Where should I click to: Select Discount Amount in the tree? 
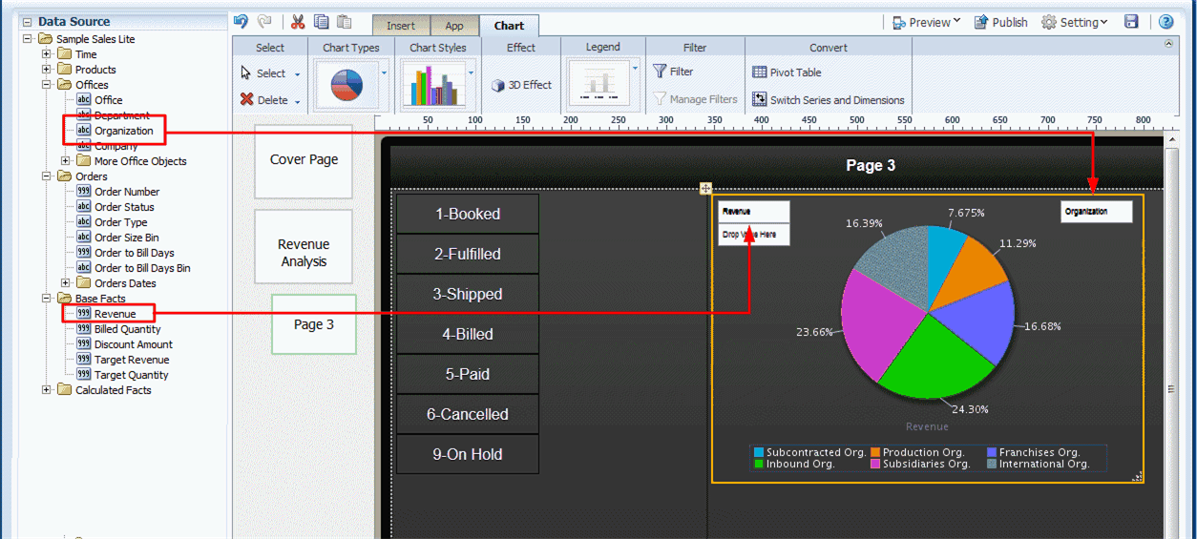pos(134,344)
